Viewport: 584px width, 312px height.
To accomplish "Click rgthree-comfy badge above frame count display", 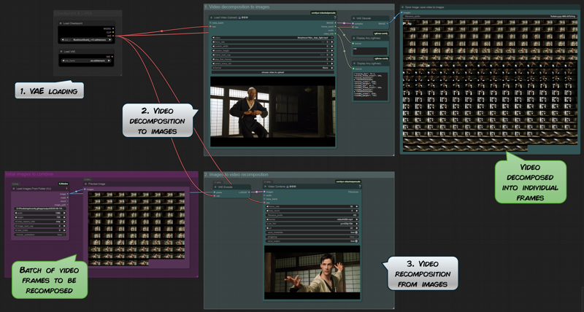I will tap(380, 34).
